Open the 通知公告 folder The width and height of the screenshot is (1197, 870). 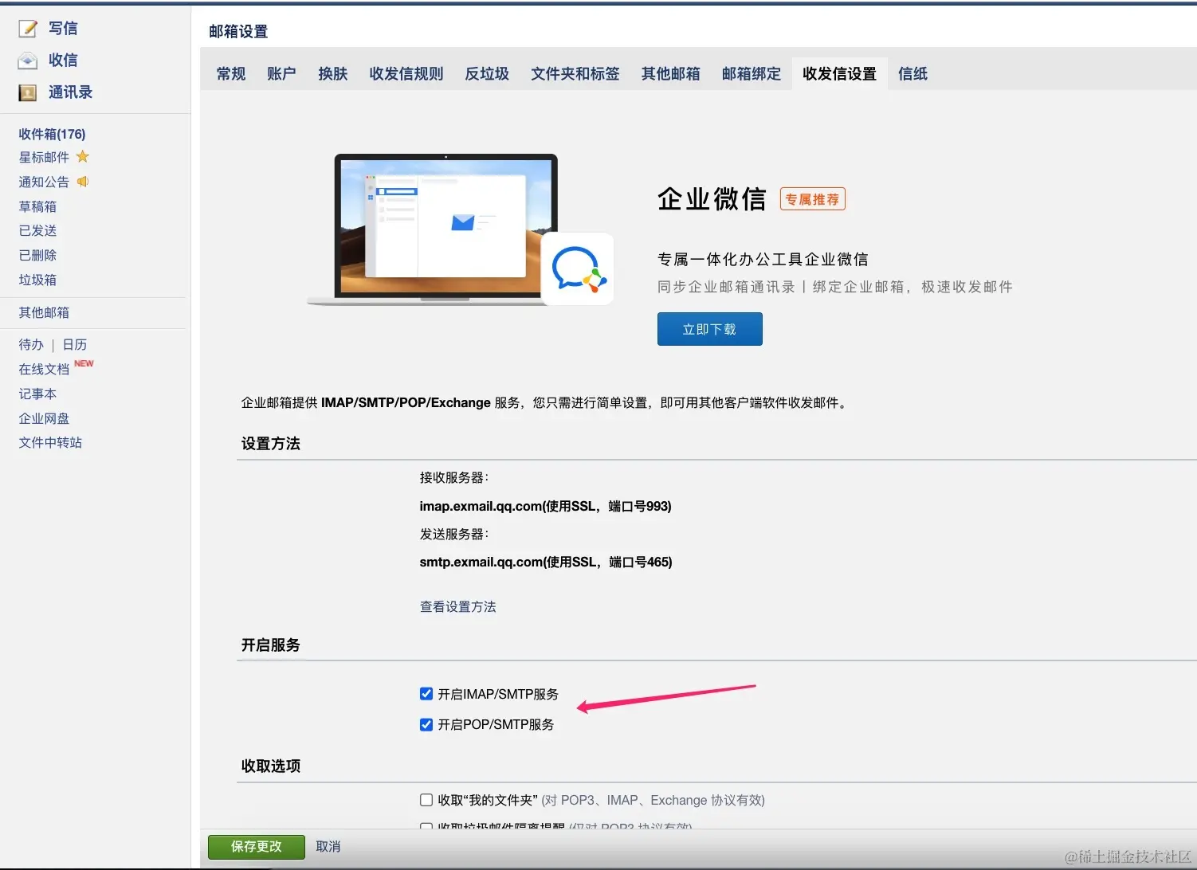pyautogui.click(x=44, y=182)
